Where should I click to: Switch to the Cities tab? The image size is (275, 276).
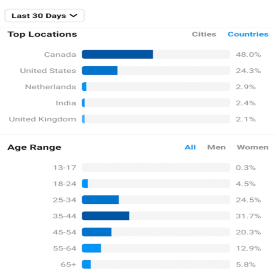click(x=204, y=34)
